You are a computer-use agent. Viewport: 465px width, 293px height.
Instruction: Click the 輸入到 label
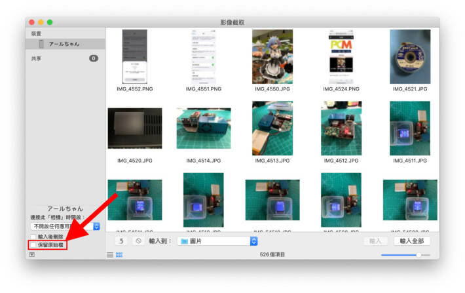click(x=160, y=241)
